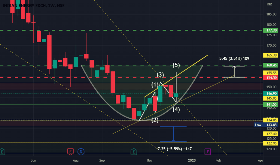Click the 141.55 green price label
The width and height of the screenshot is (280, 165).
pyautogui.click(x=270, y=104)
